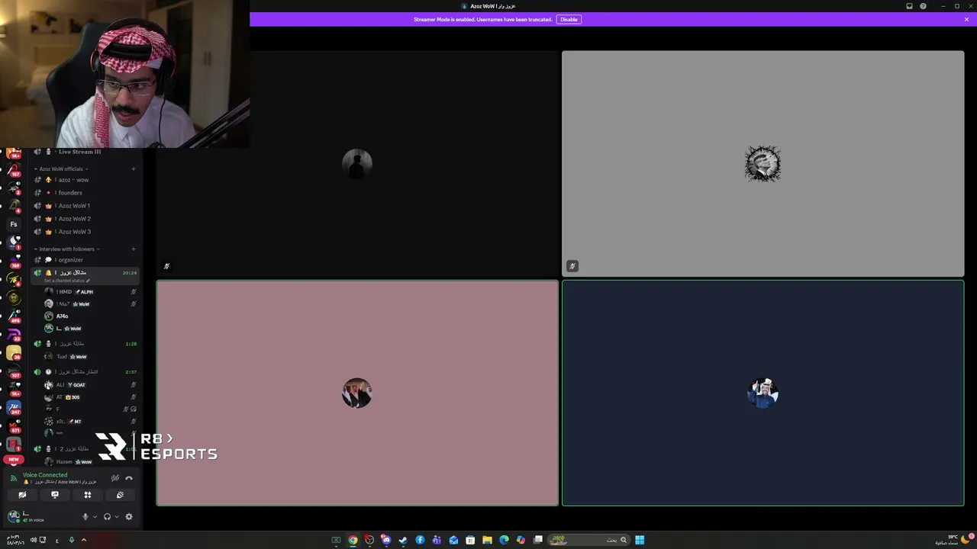977x549 pixels.
Task: Open Google Chrome from taskbar
Action: 353,540
